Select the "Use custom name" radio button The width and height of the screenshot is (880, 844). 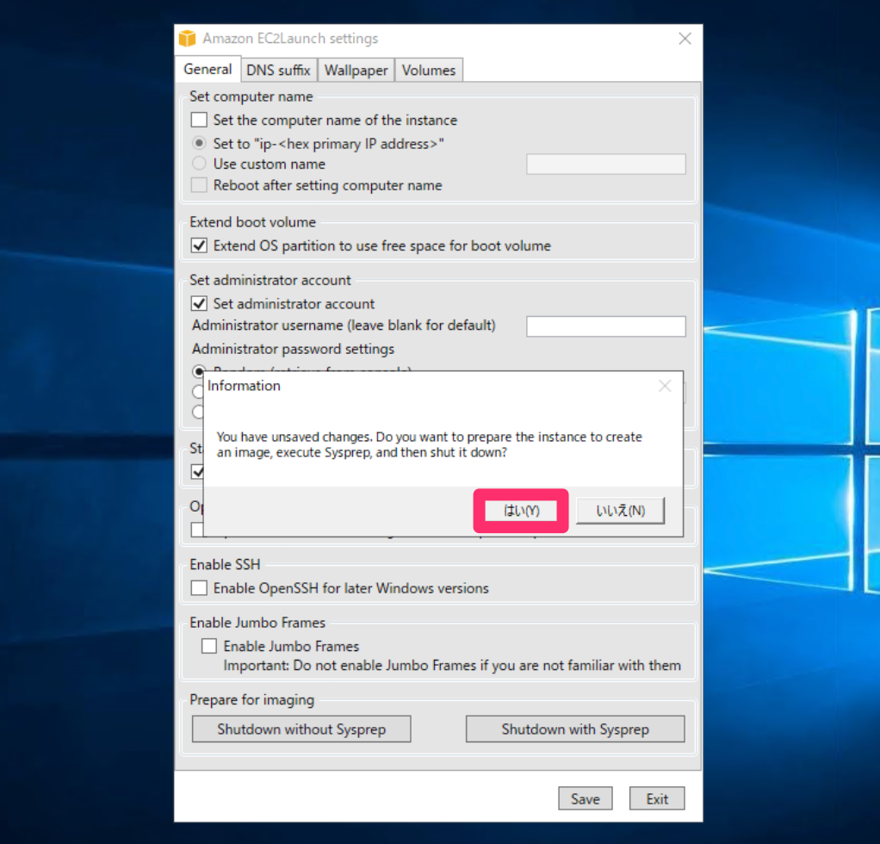click(198, 164)
